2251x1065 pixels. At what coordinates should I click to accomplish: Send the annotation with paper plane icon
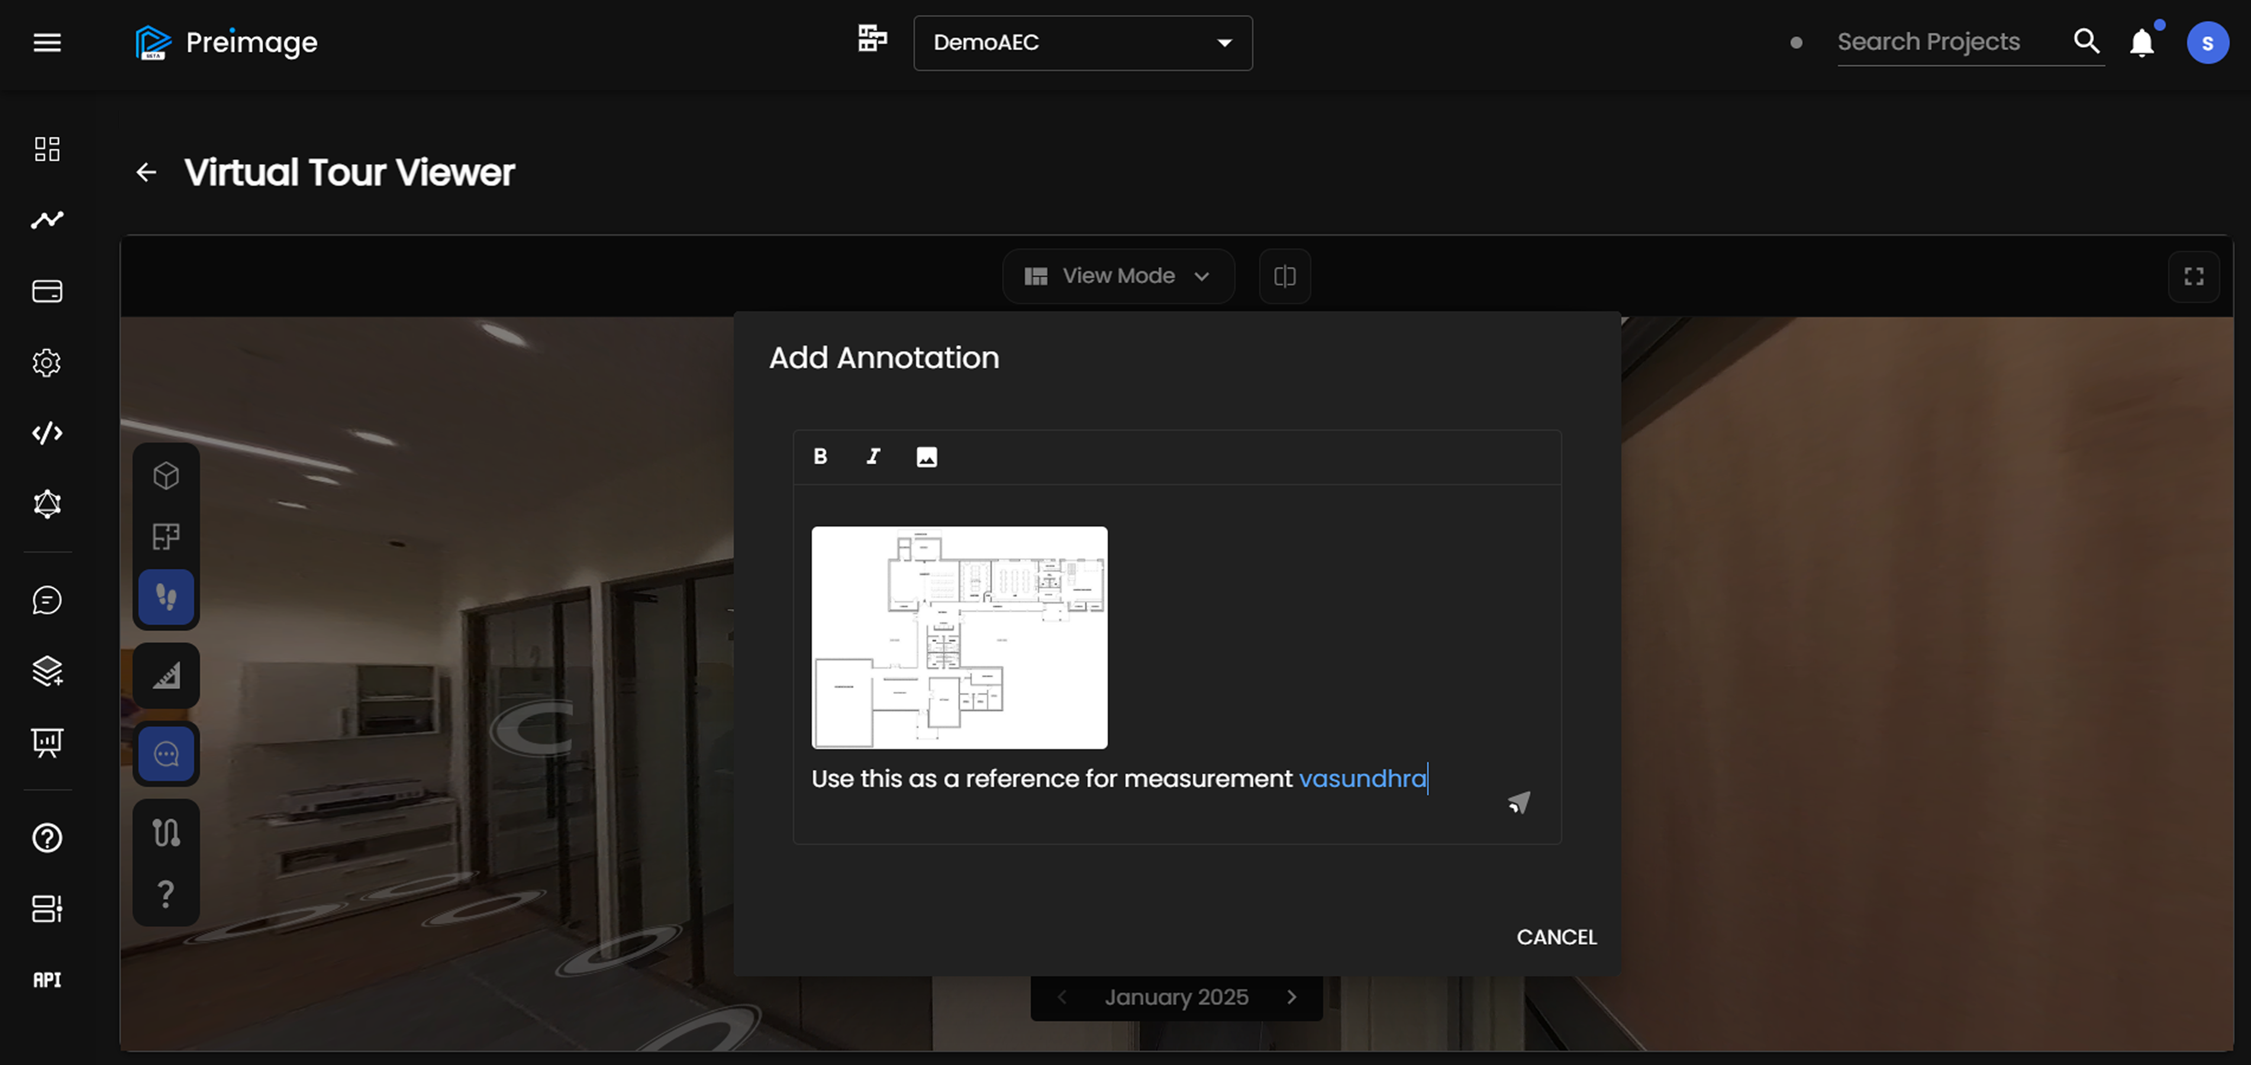point(1519,802)
